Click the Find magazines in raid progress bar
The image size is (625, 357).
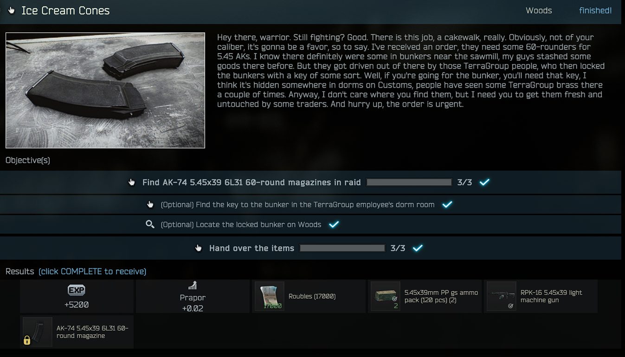pyautogui.click(x=409, y=182)
